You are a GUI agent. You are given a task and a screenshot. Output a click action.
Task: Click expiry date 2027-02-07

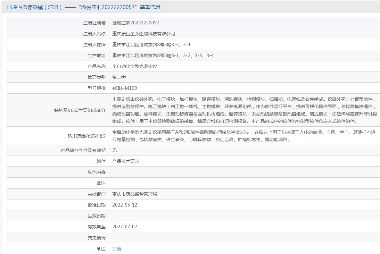click(x=125, y=227)
